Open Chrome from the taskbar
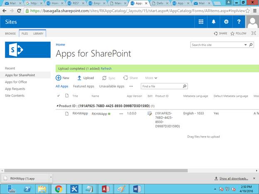This screenshot has height=194, width=259. coord(59,189)
